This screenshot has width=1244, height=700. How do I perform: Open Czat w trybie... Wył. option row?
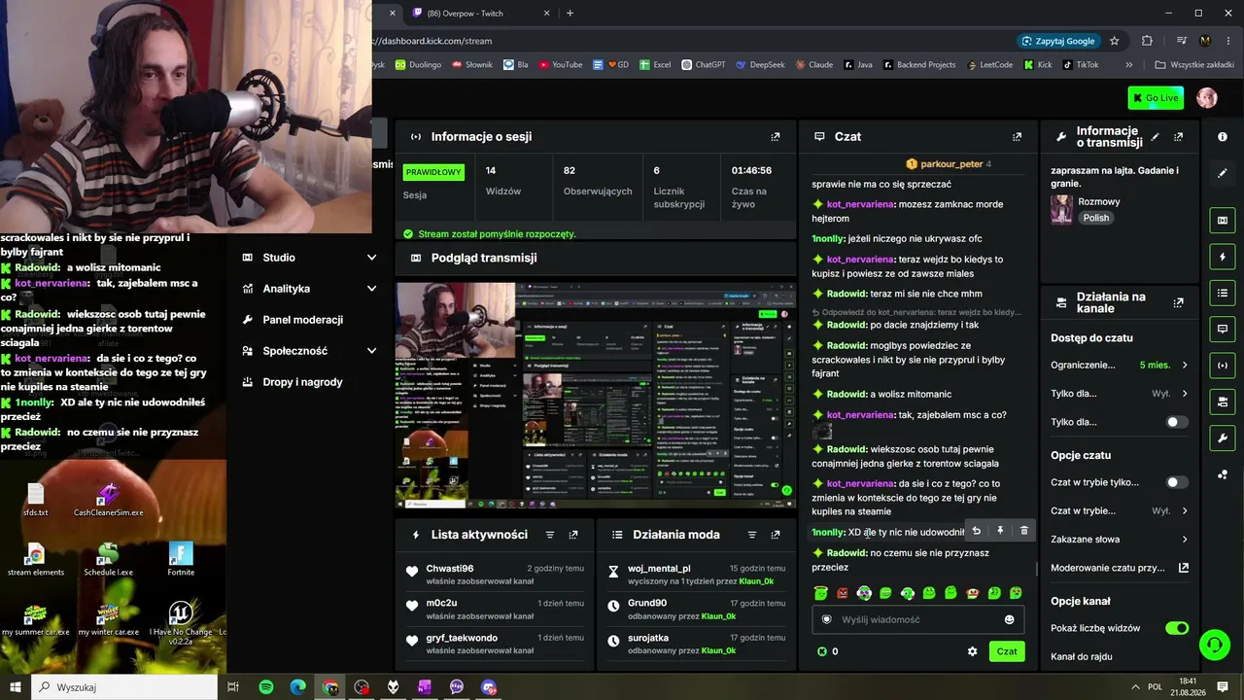(1120, 510)
